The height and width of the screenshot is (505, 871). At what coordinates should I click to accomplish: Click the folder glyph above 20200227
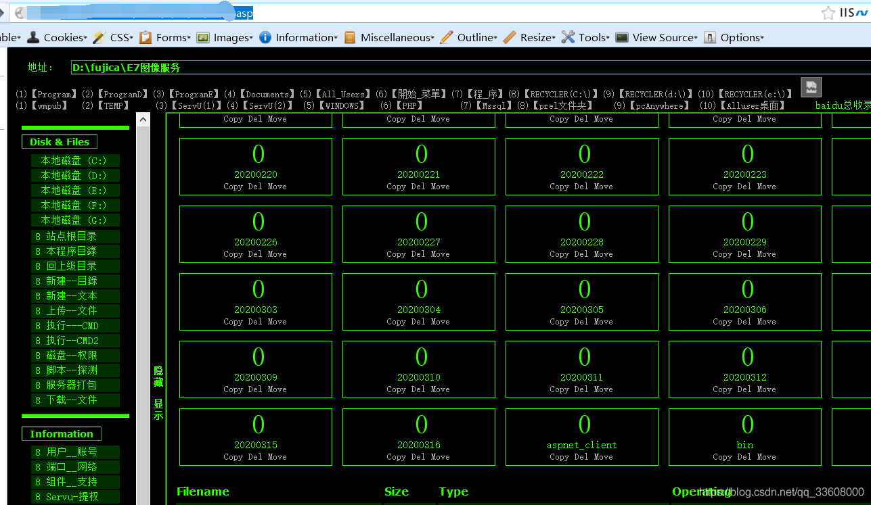[x=421, y=222]
